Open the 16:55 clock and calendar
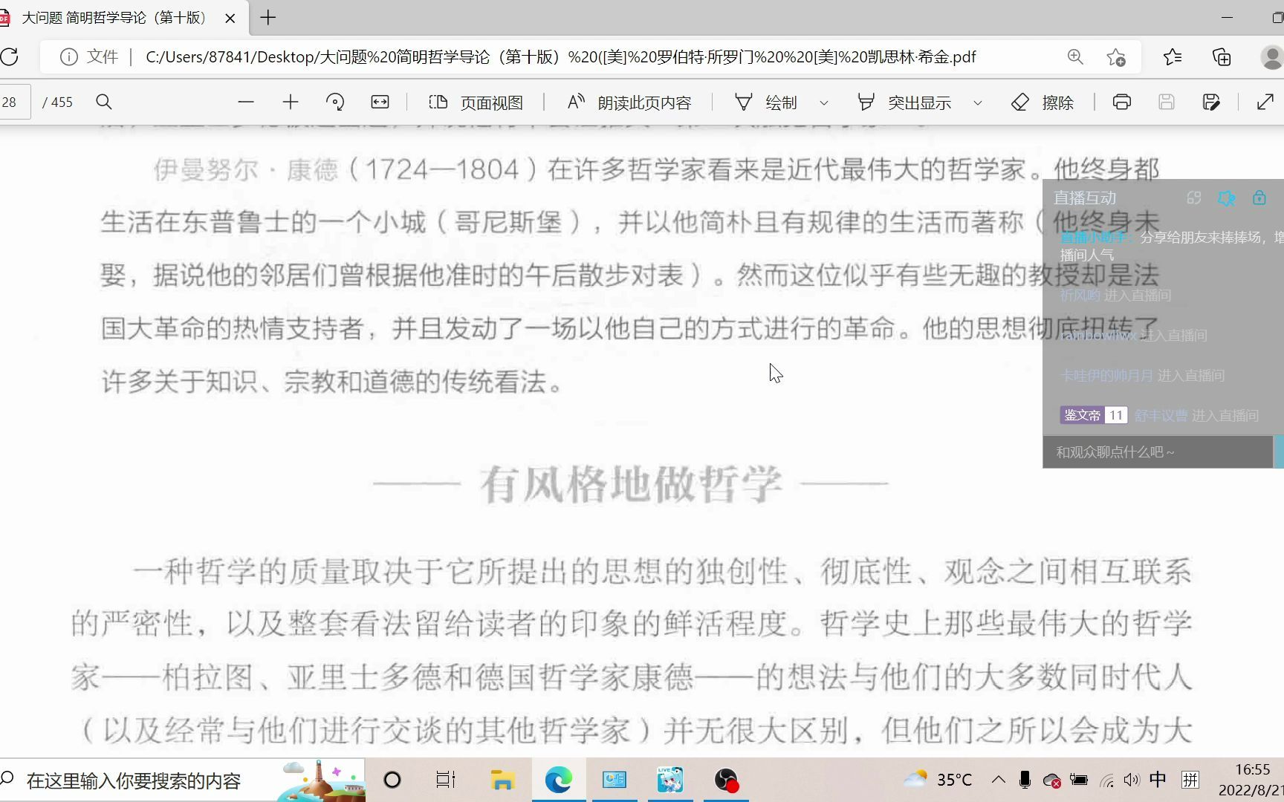The height and width of the screenshot is (802, 1284). (1251, 780)
